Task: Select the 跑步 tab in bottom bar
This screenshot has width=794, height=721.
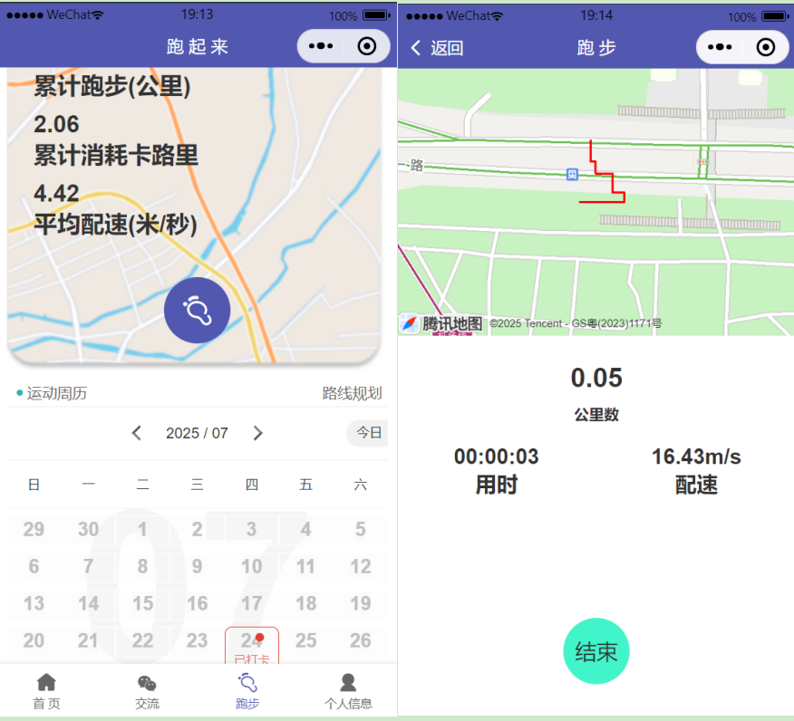Action: [x=247, y=691]
